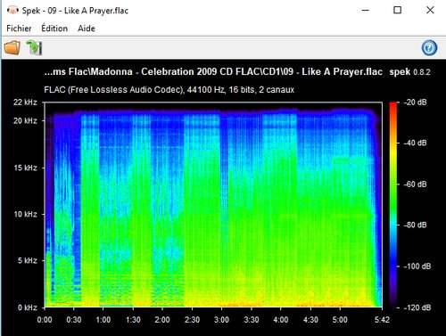
Task: Save the spectrogram with the green arrow icon
Action: click(34, 47)
